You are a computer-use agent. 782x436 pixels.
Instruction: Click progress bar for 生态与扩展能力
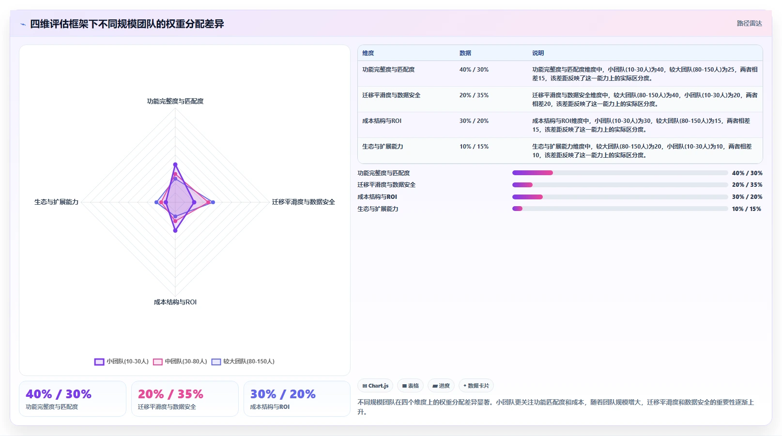tap(620, 209)
